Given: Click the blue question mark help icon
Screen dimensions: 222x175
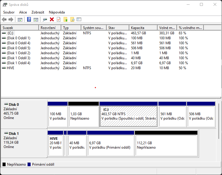Looking at the screenshot, I should (29, 20).
